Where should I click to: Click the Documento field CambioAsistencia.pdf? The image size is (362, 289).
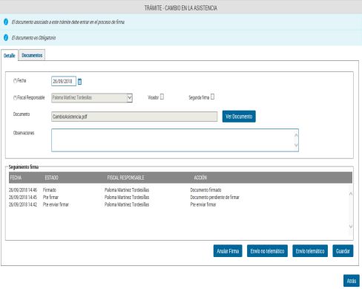tap(134, 117)
